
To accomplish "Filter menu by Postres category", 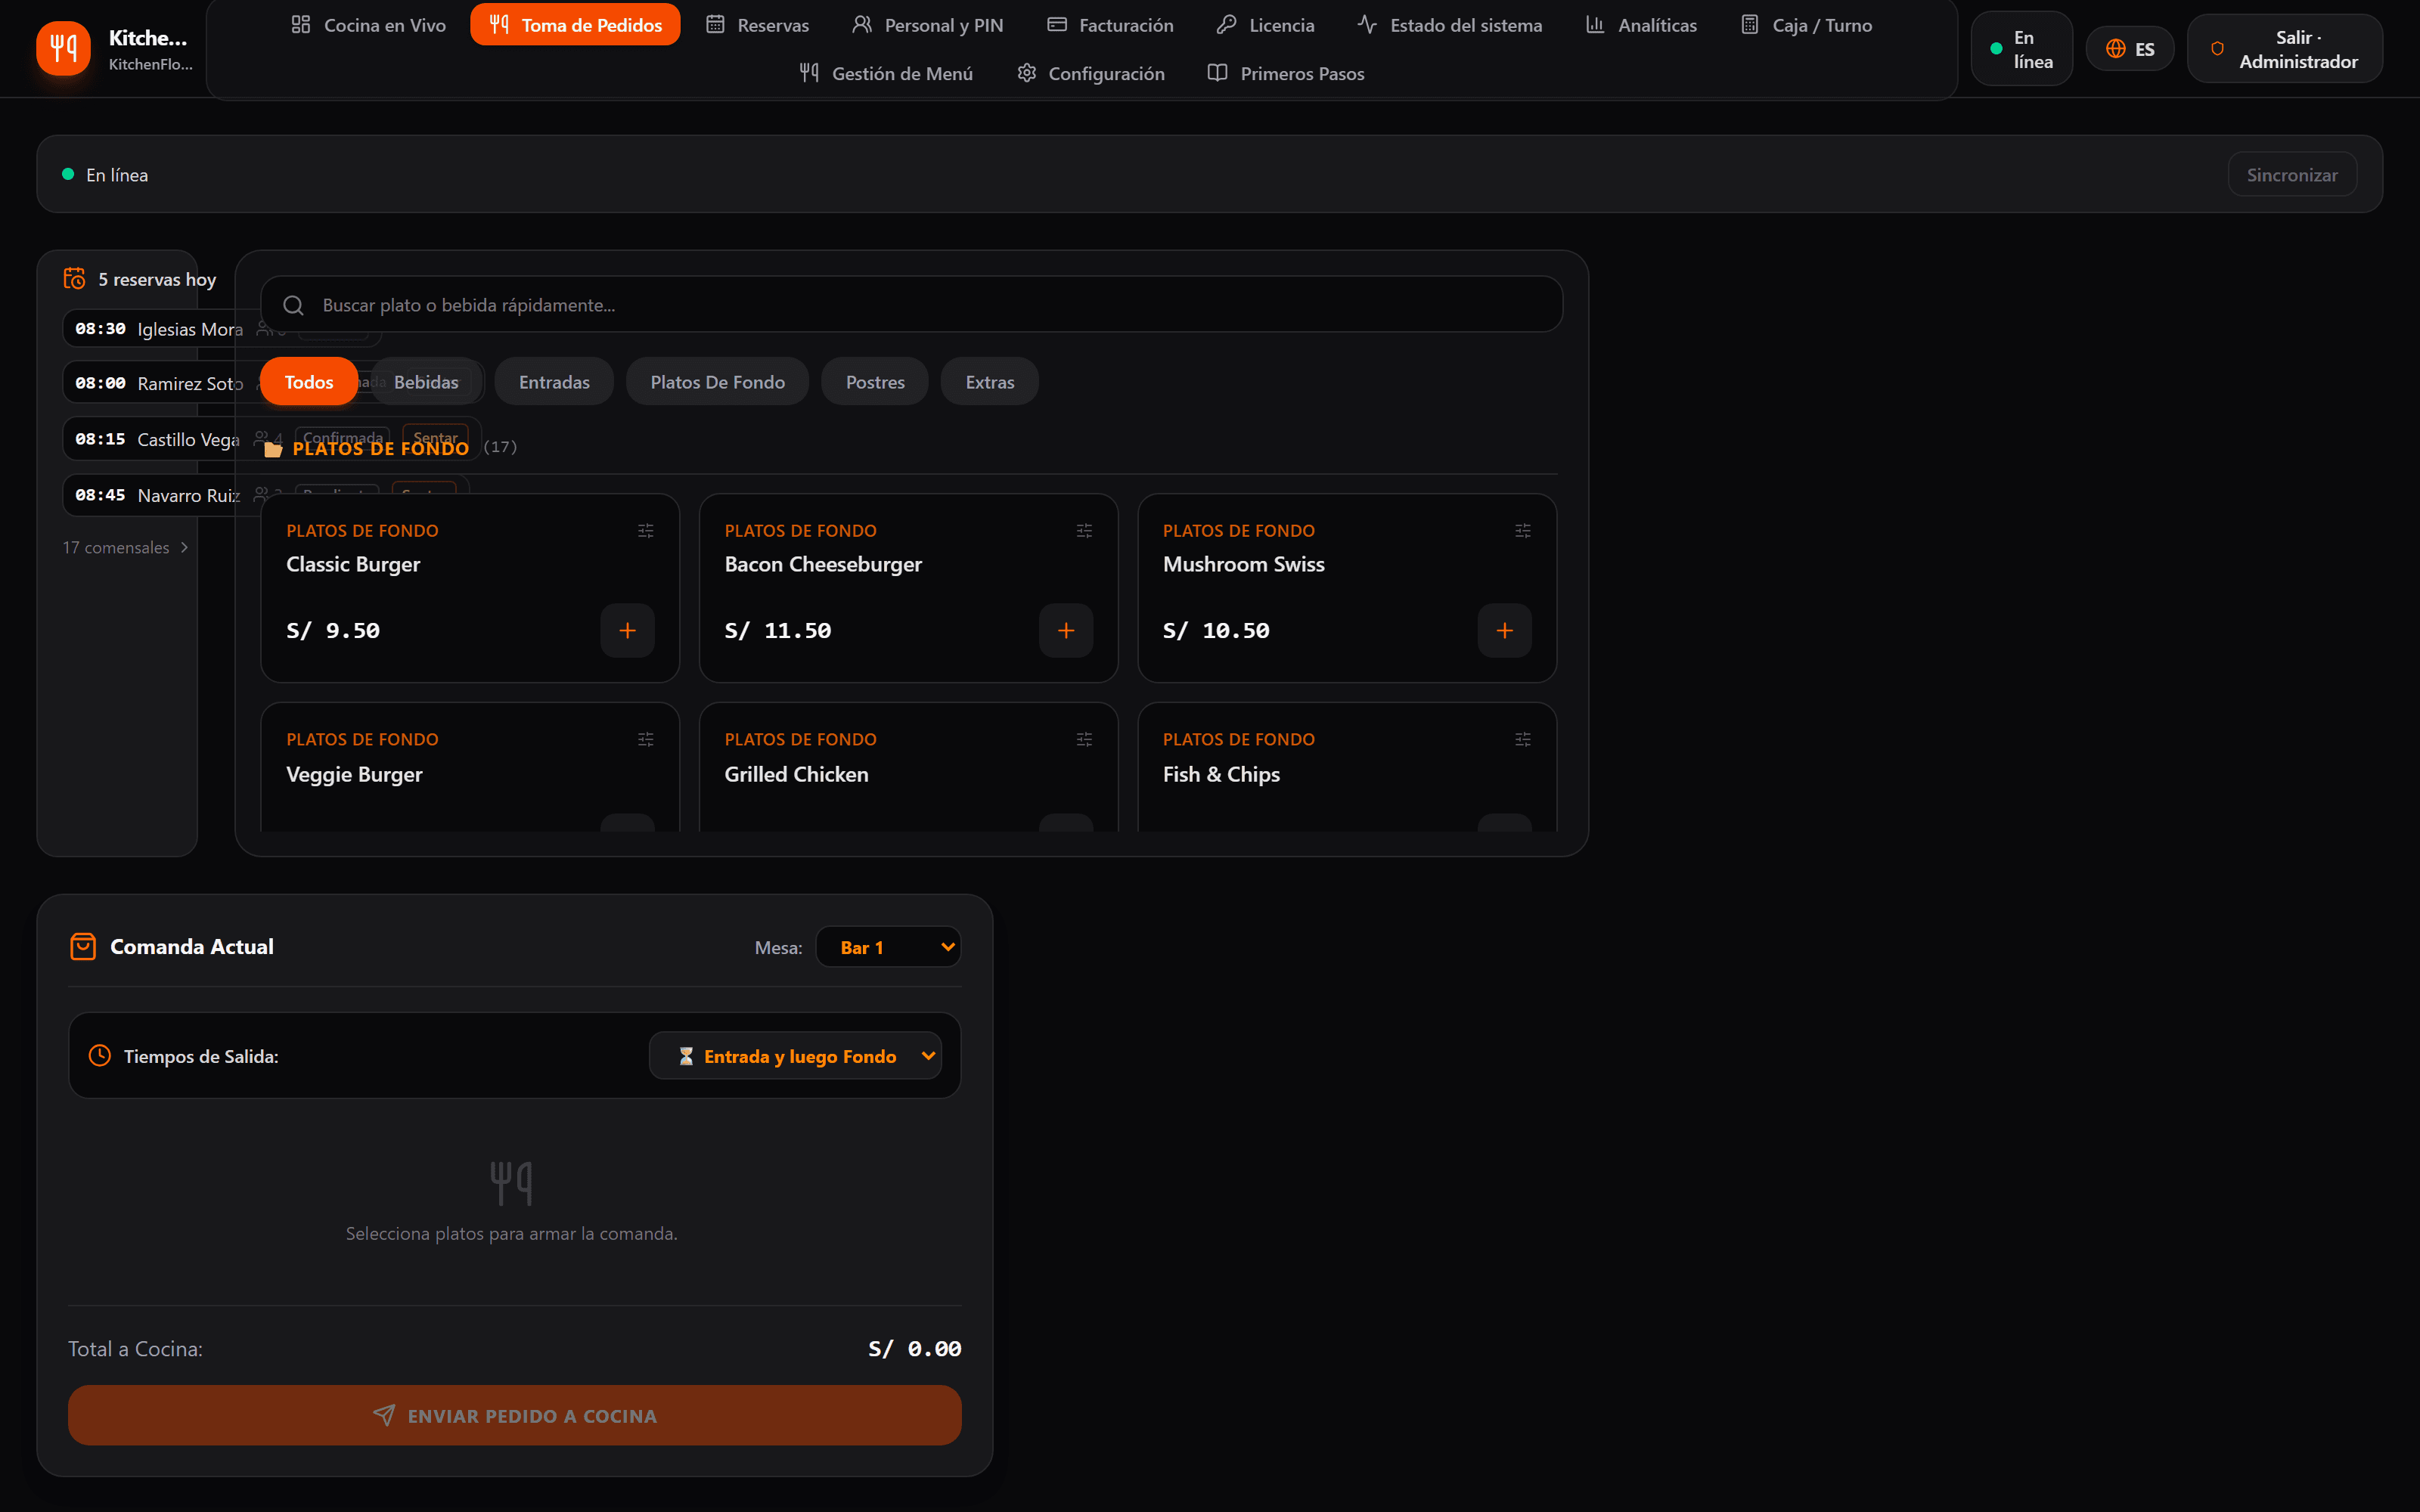I will 875,382.
